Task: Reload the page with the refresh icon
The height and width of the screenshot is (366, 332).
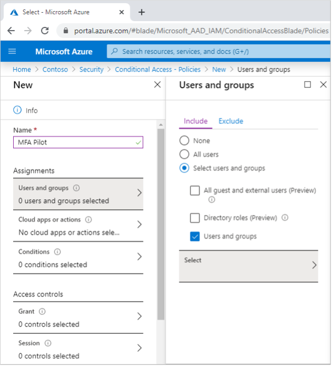Action: pos(45,31)
